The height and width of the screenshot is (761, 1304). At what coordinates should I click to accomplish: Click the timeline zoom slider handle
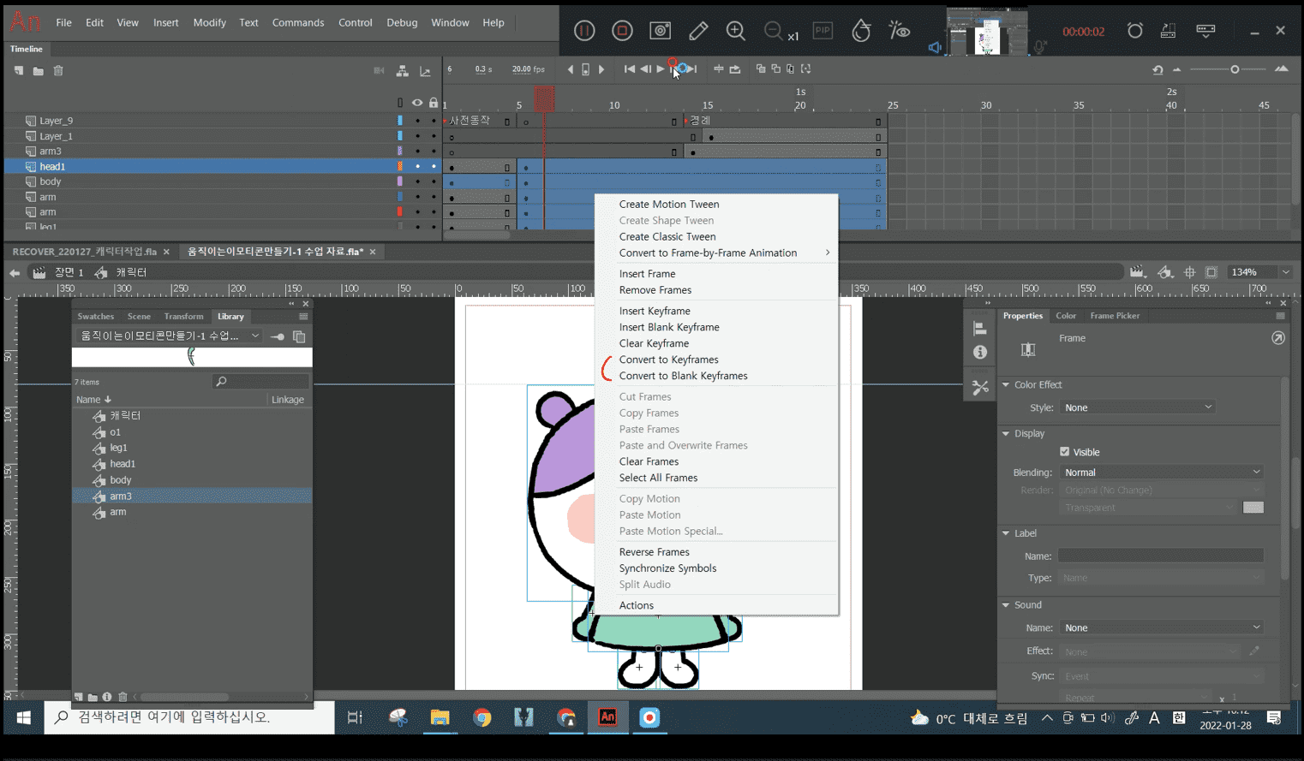tap(1235, 69)
